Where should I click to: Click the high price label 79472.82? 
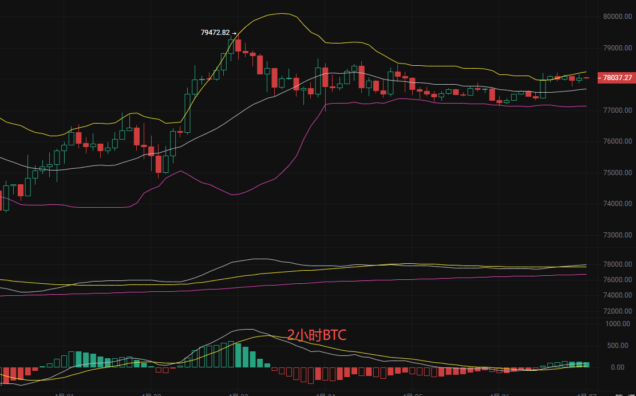pos(215,33)
